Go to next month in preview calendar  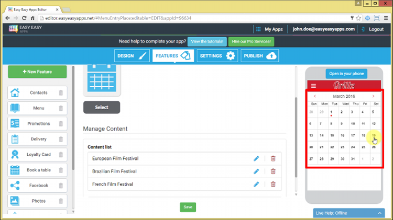[373, 96]
